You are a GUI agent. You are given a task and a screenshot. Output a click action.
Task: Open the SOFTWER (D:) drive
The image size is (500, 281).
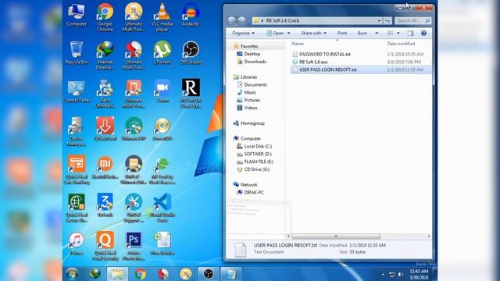pos(258,154)
